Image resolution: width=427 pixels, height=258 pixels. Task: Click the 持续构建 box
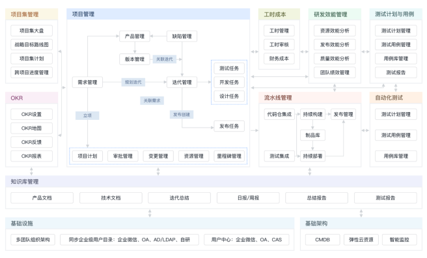click(x=312, y=114)
